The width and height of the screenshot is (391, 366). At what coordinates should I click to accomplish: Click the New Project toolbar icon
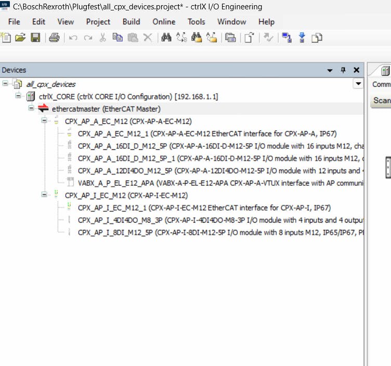click(x=6, y=37)
